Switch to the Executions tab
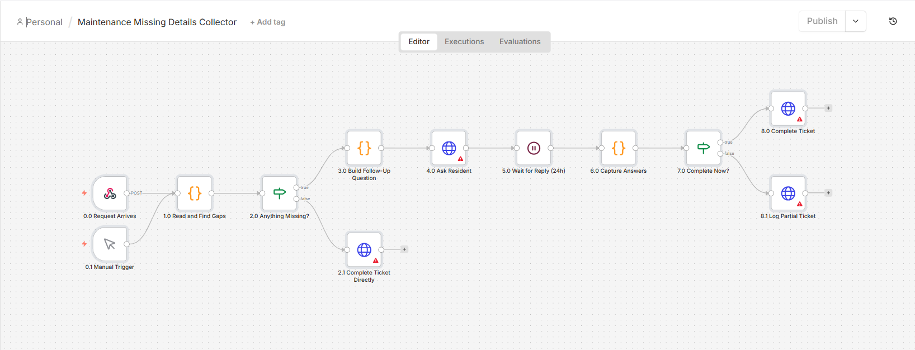Viewport: 915px width, 350px height. tap(464, 42)
